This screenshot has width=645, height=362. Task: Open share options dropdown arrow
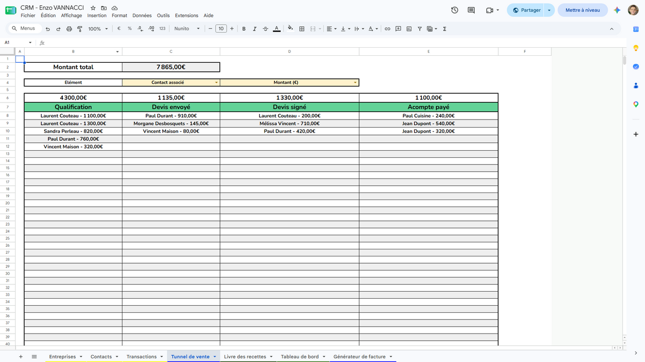549,10
